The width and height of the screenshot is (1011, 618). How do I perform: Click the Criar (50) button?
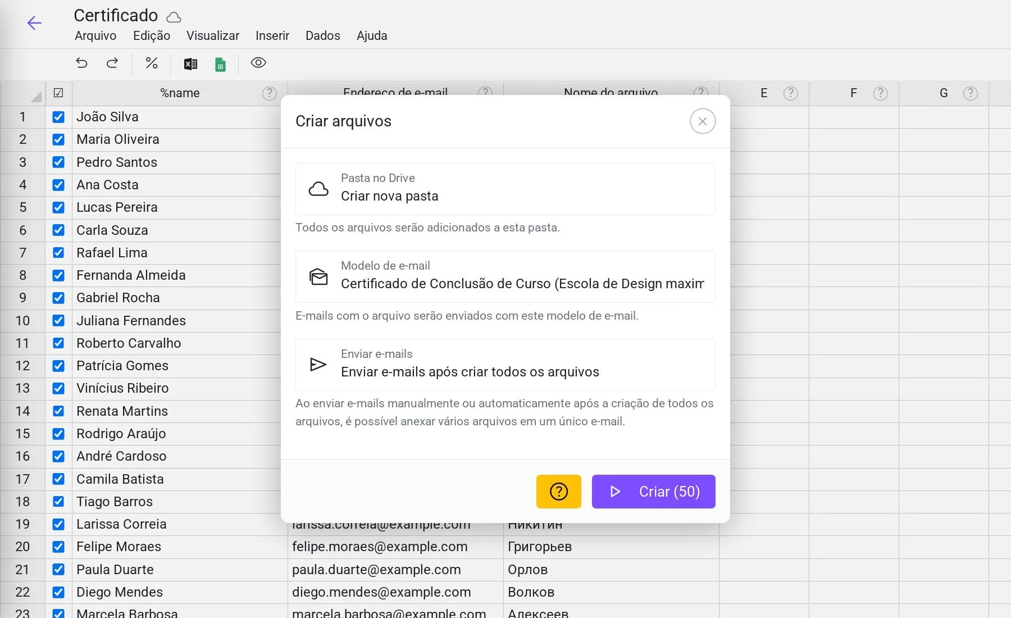tap(654, 492)
